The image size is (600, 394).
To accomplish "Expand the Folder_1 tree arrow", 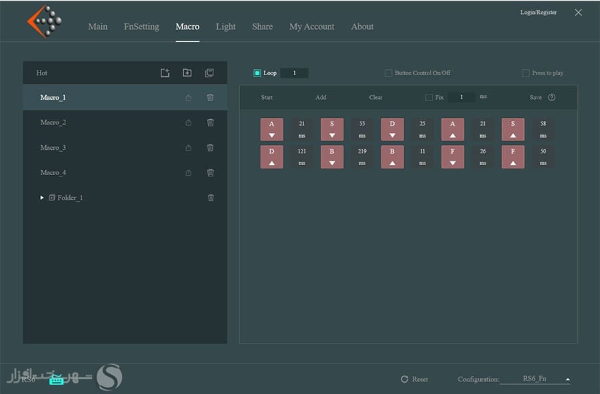I will point(42,198).
